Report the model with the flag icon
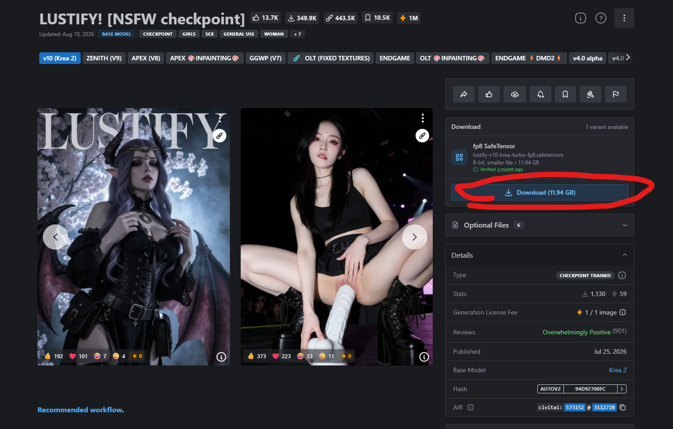673x429 pixels. point(616,94)
